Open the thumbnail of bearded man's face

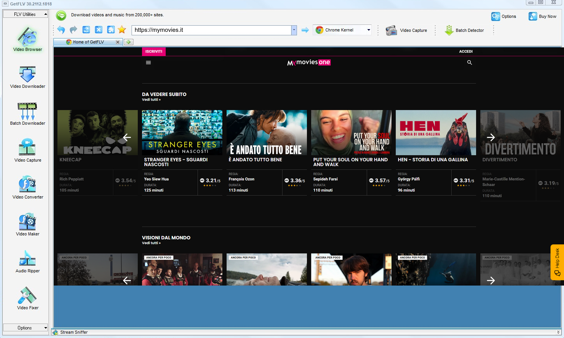click(351, 270)
